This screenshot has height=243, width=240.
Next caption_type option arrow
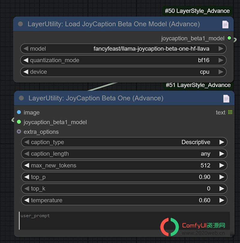(222, 142)
